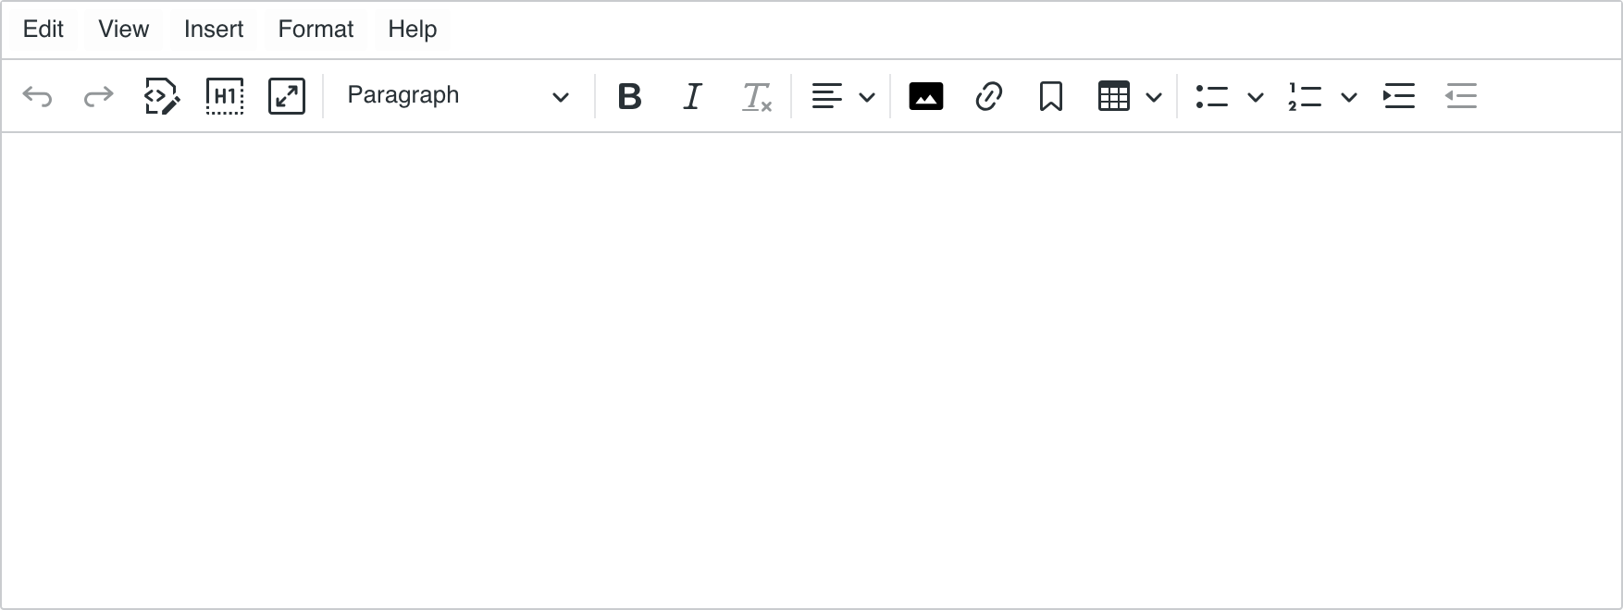
Task: Toggle bold formatting
Action: coord(629,95)
